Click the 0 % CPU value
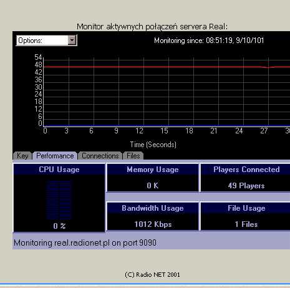Image resolution: width=290 pixels, height=288 pixels. click(59, 226)
